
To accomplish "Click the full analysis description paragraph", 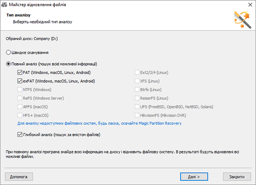I will tap(122, 154).
